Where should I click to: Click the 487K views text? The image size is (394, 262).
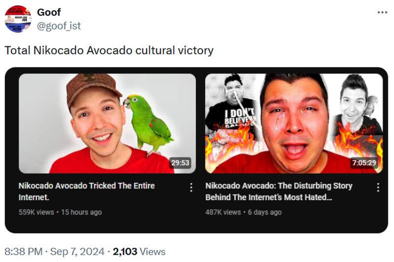click(x=223, y=212)
